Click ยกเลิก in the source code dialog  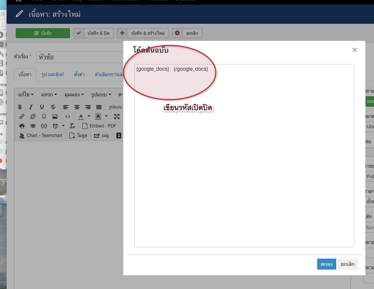coord(347,264)
